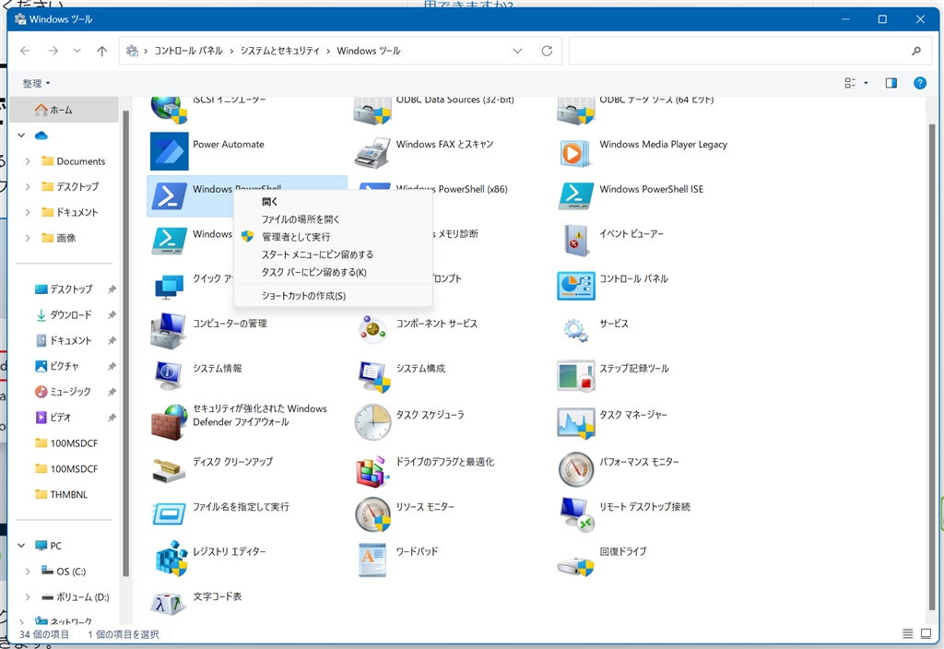This screenshot has width=944, height=649.
Task: Select the Windows FAX and Scan icon
Action: tap(372, 151)
